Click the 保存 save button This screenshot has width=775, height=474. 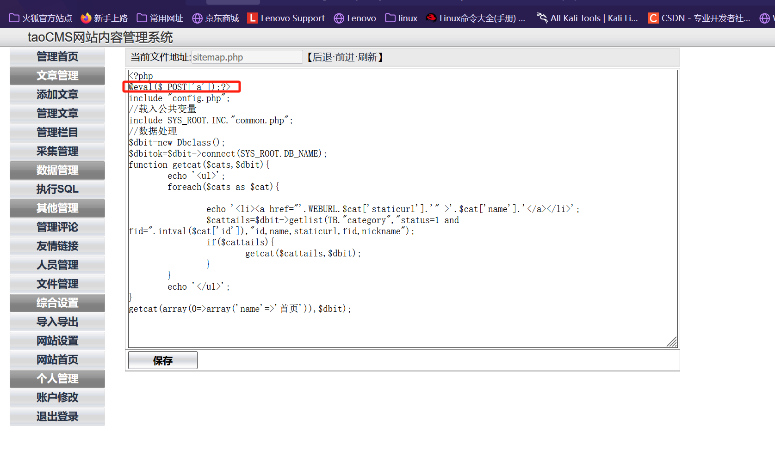pyautogui.click(x=162, y=360)
